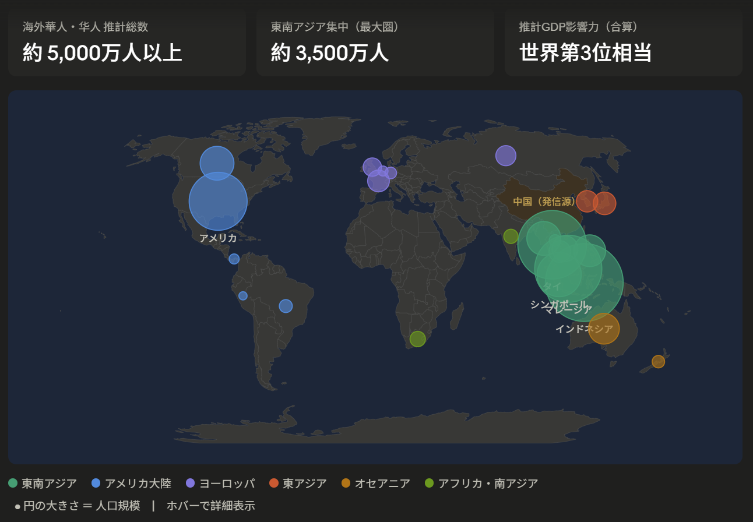The height and width of the screenshot is (522, 753).
Task: Click the アメリカ map label
Action: (218, 238)
